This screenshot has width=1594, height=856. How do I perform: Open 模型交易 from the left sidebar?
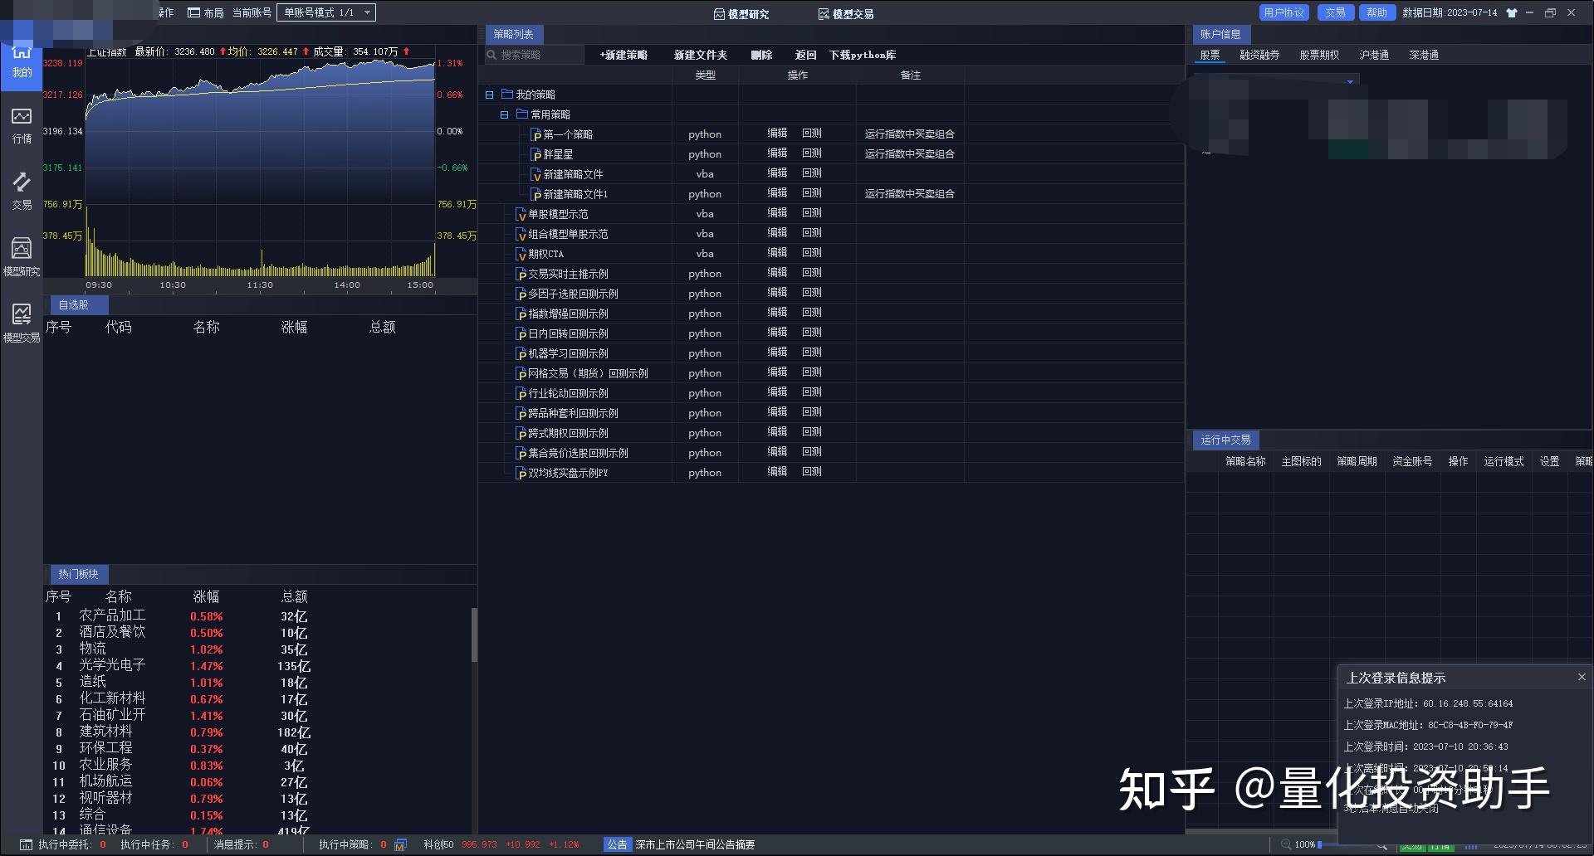click(x=22, y=322)
